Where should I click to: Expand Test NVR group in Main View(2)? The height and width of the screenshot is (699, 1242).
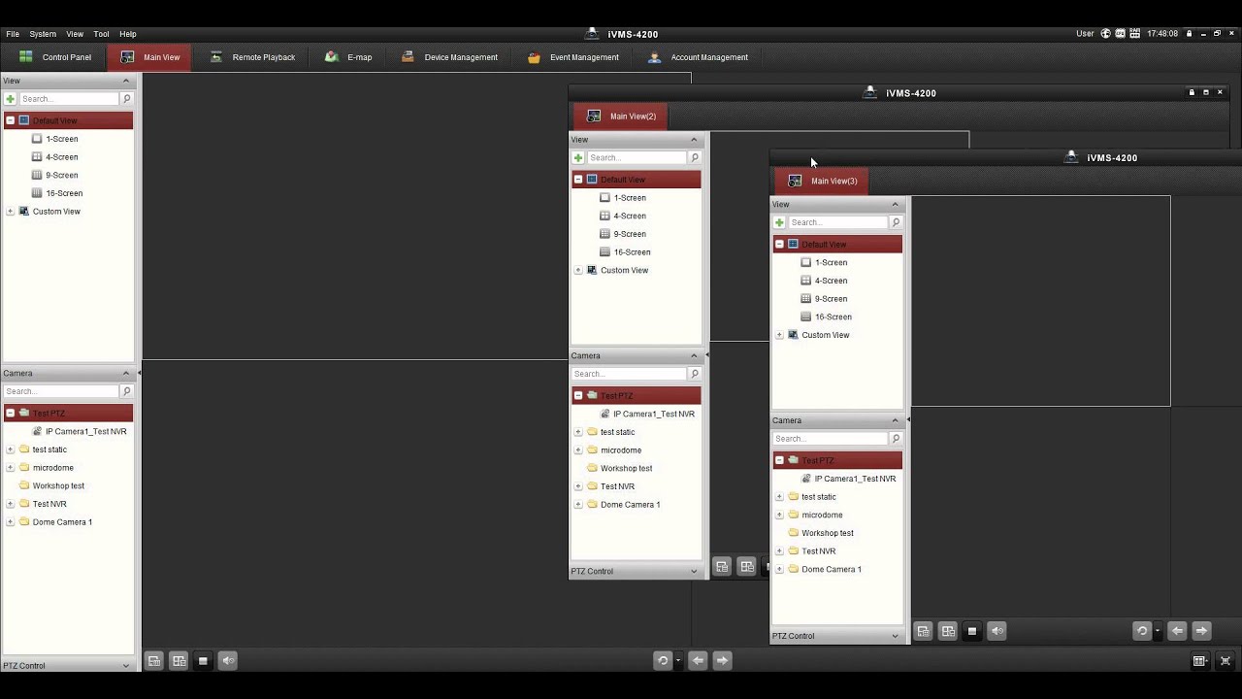(x=578, y=486)
